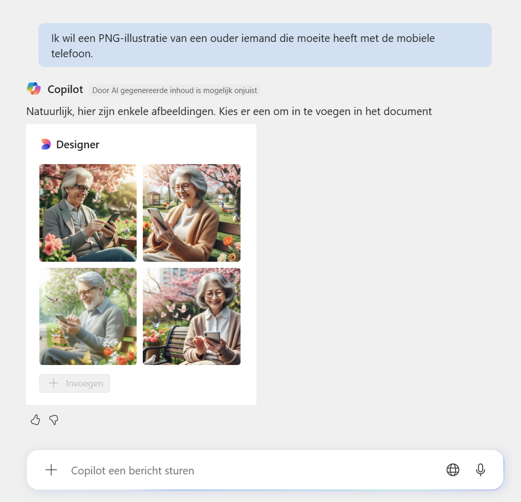Focus the 'Copilot een bericht sturen' input field

tap(252, 470)
